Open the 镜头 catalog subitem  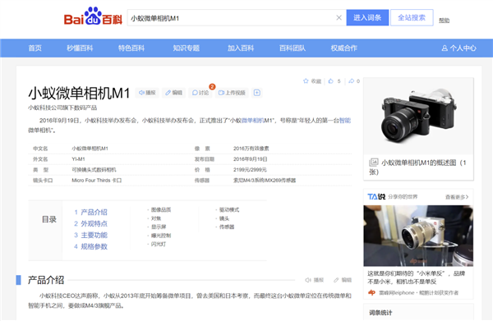[x=224, y=218]
